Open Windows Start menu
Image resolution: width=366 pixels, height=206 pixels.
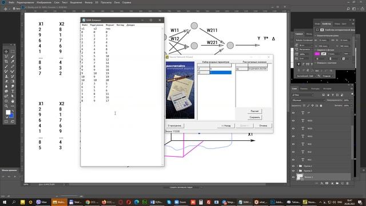click(4, 202)
